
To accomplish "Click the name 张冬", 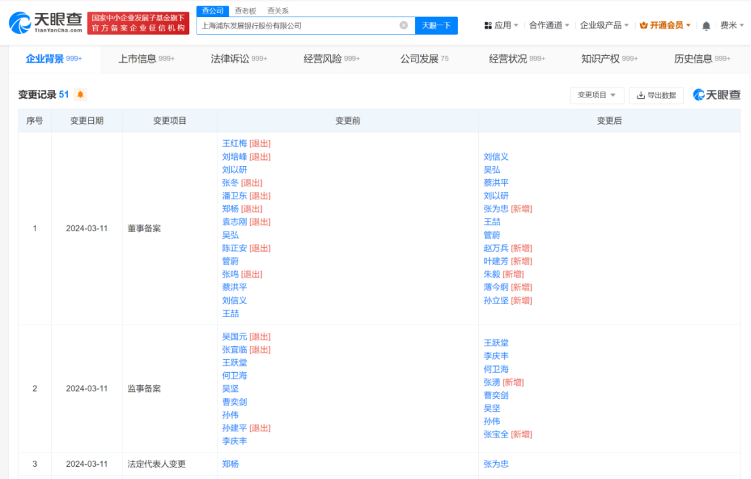I will [231, 183].
